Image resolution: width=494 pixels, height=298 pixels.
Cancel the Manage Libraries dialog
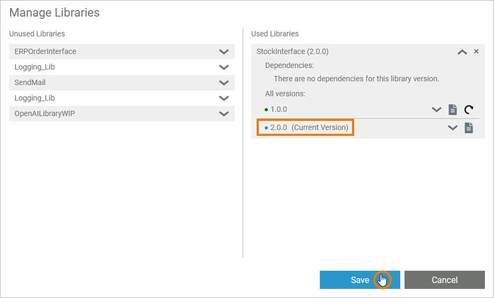click(444, 280)
